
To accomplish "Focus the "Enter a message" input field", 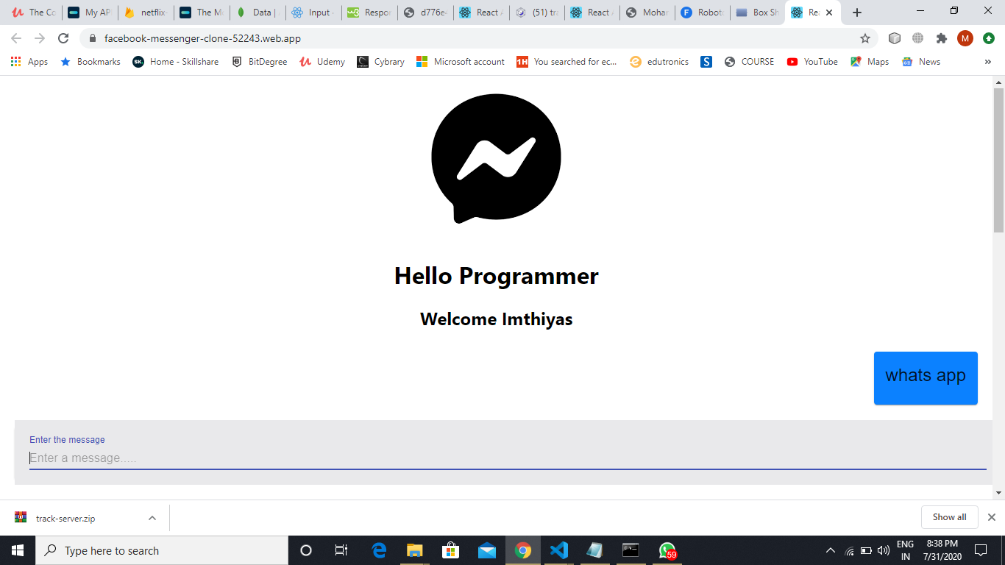I will (x=508, y=458).
